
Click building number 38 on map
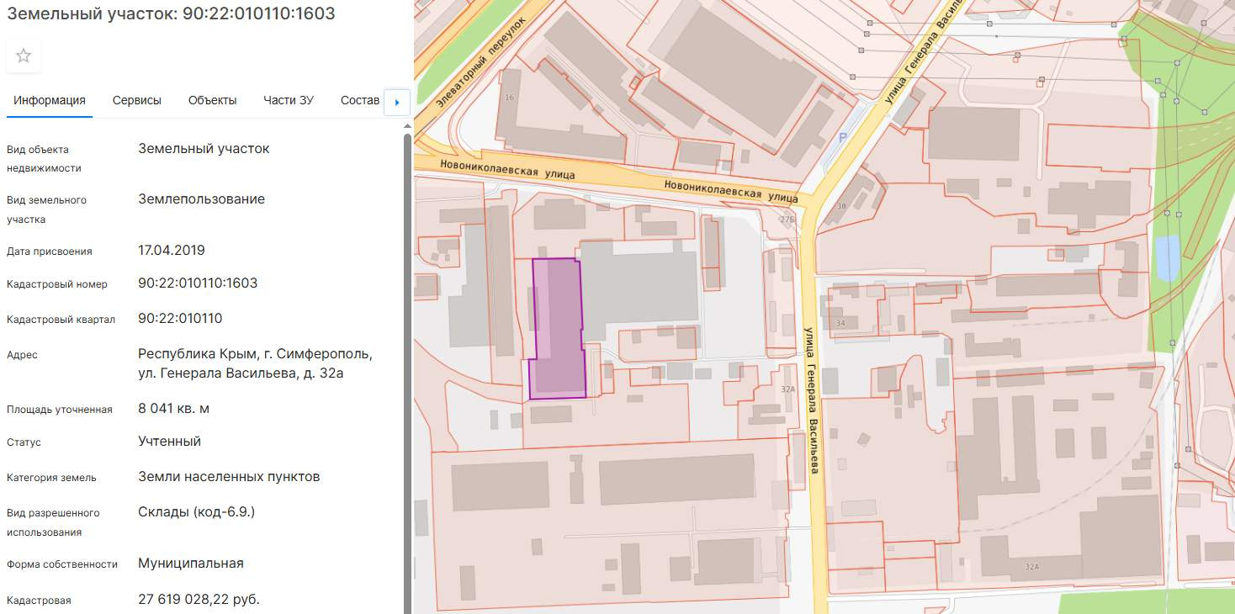[x=840, y=206]
